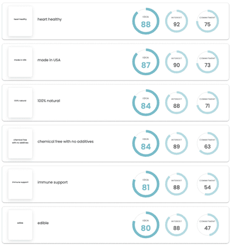Click the chemical free with no additives title

[66, 142]
